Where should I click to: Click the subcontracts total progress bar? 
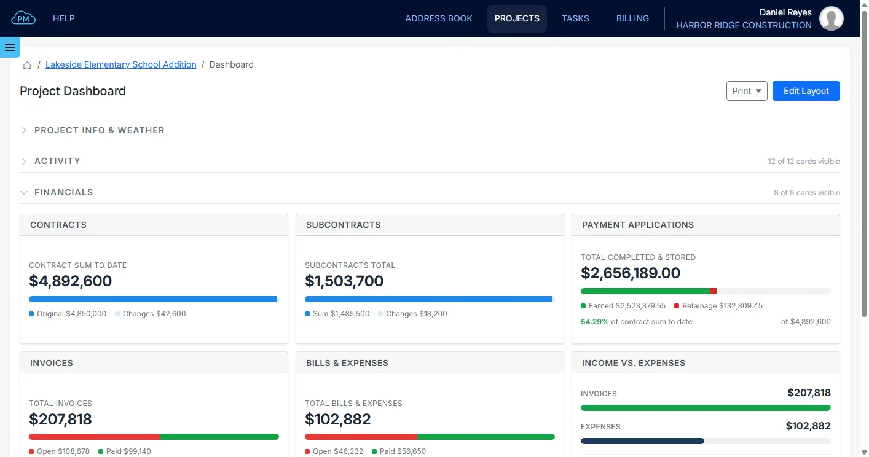(430, 299)
